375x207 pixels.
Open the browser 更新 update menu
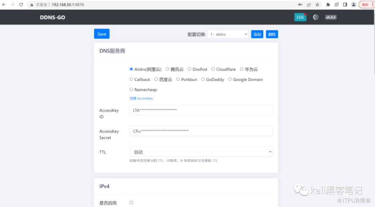(365, 5)
